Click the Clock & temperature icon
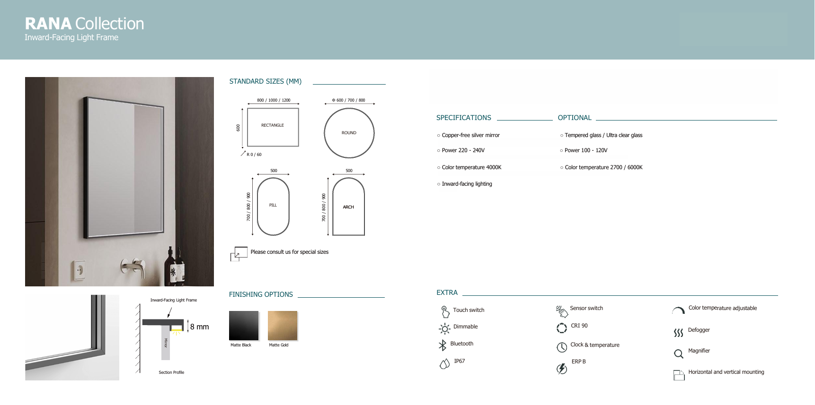This screenshot has width=815, height=405. click(562, 347)
